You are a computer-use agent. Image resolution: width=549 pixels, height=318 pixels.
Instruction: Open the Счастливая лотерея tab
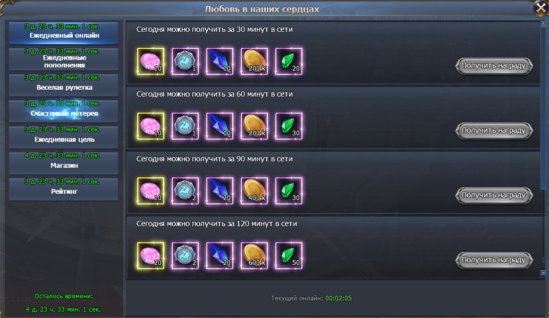pyautogui.click(x=64, y=110)
